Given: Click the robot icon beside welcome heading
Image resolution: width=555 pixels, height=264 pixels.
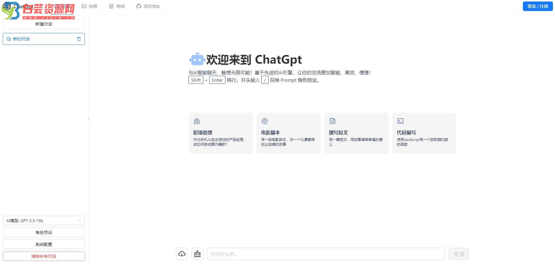Looking at the screenshot, I should coord(197,59).
